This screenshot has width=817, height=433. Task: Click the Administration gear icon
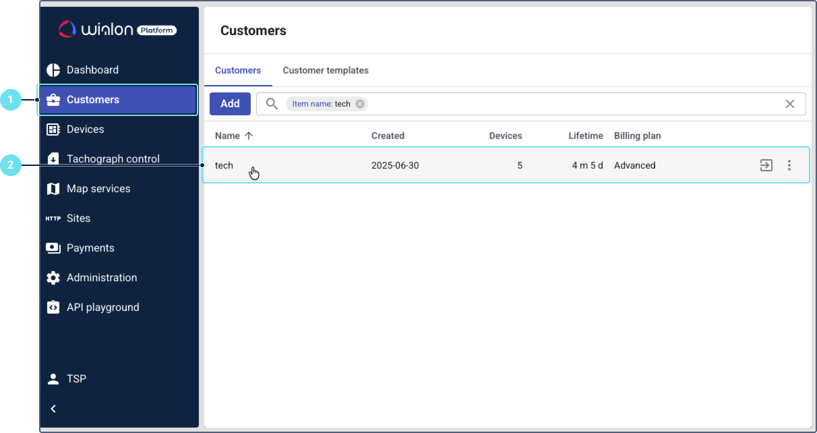53,278
